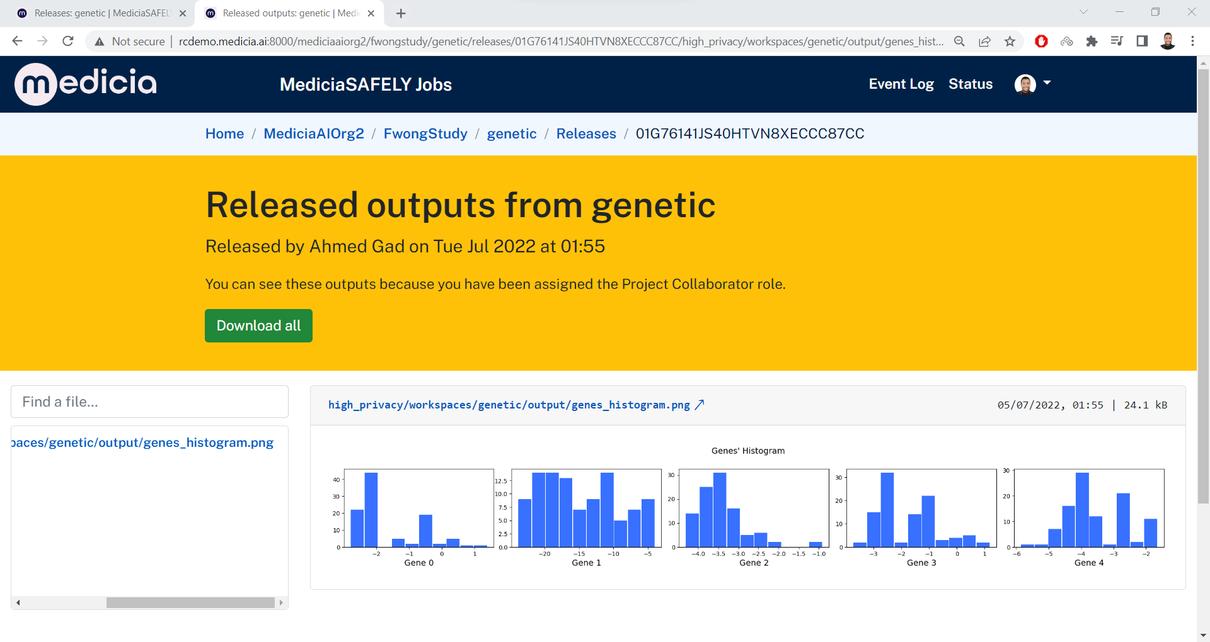The image size is (1210, 642).
Task: Switch to the Releases: genetic tab
Action: click(x=101, y=13)
